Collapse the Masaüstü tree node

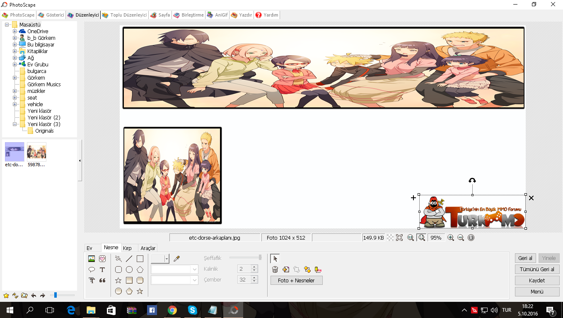pyautogui.click(x=7, y=25)
